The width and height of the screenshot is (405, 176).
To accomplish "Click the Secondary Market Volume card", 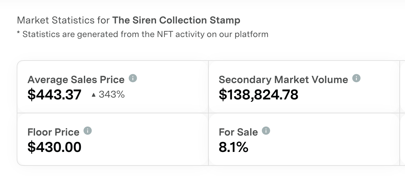I will pyautogui.click(x=304, y=87).
